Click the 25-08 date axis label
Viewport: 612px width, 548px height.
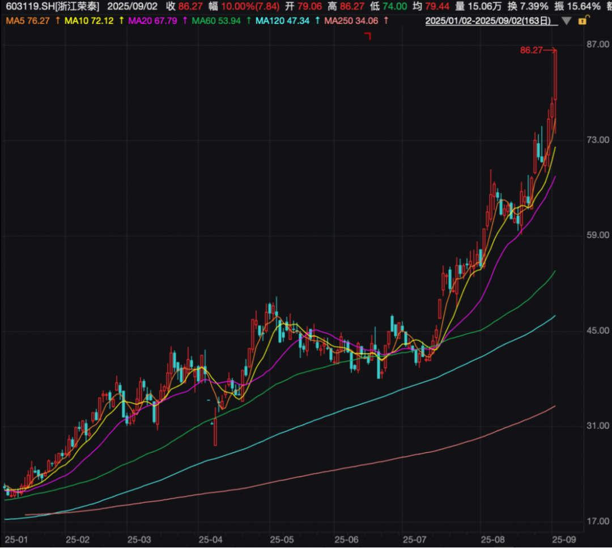492,540
